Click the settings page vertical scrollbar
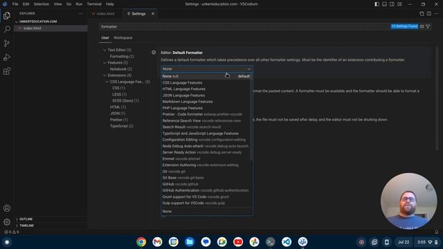 tap(437, 99)
